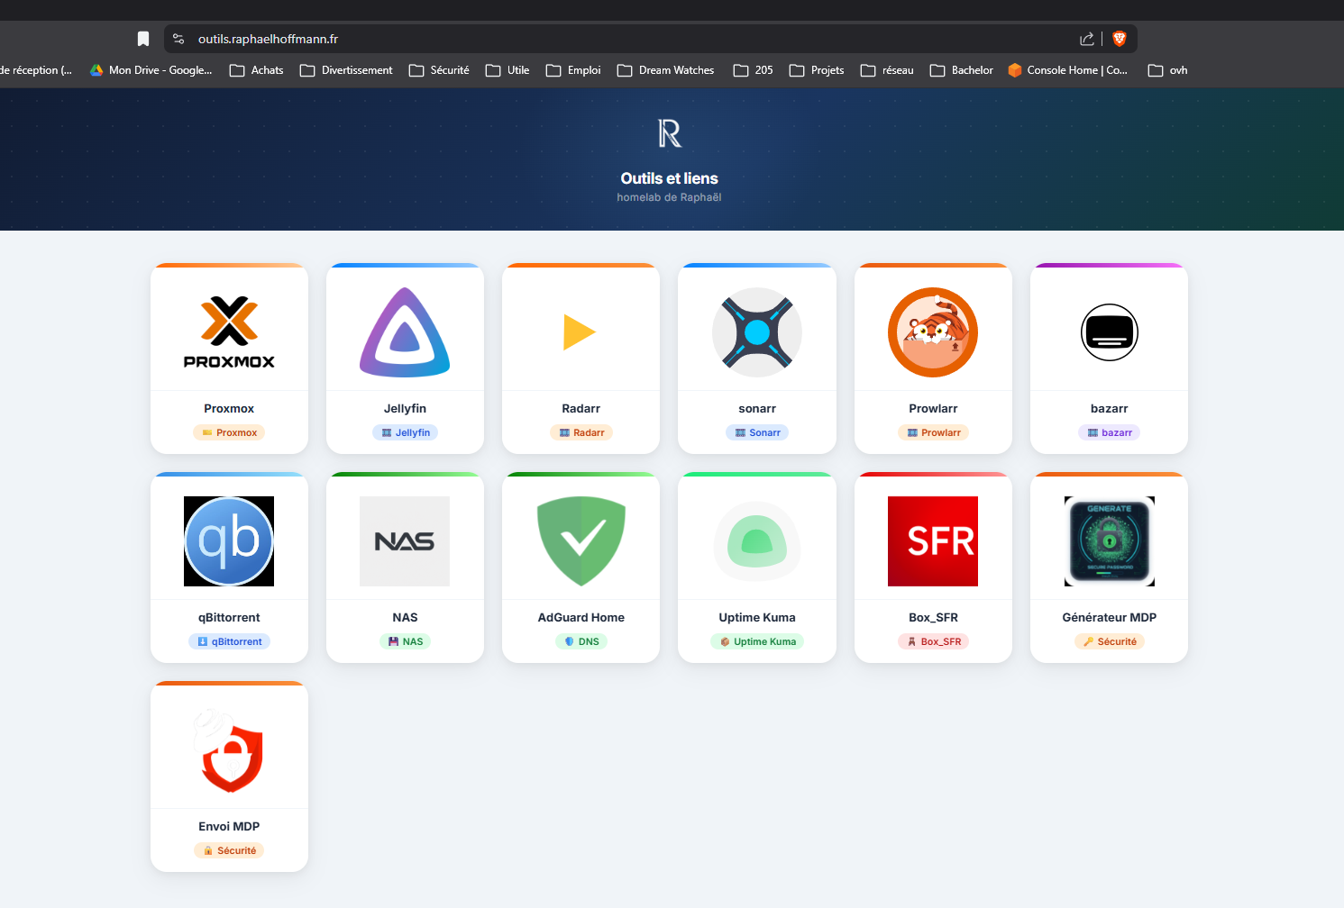Click the Radarr yellow play icon
Image resolution: width=1344 pixels, height=908 pixels.
pos(580,332)
